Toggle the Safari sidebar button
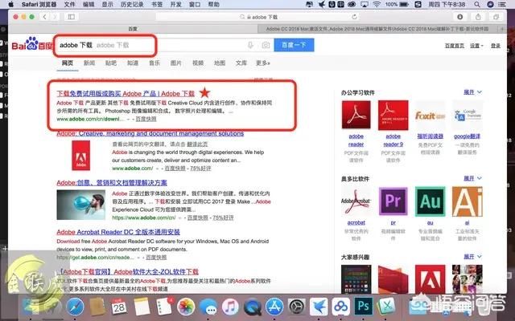 click(x=72, y=17)
